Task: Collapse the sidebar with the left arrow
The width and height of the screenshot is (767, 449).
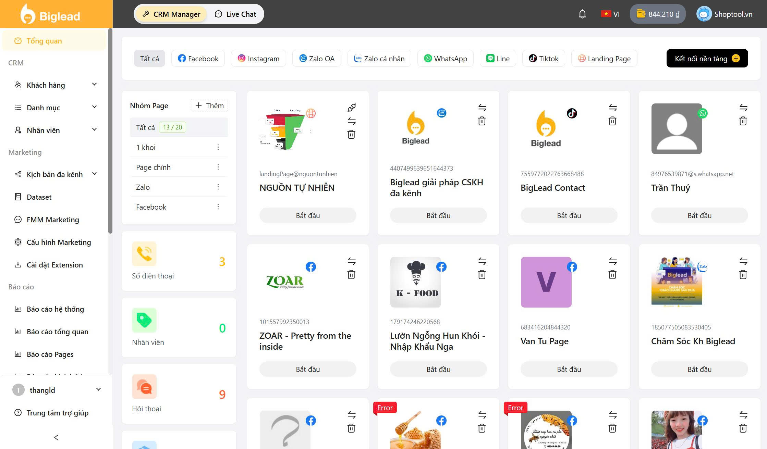Action: pos(56,437)
